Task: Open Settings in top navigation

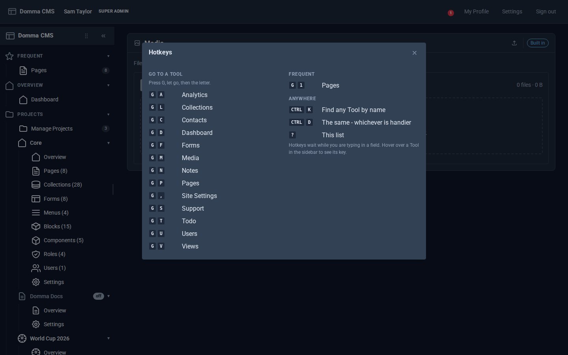Action: [x=512, y=11]
